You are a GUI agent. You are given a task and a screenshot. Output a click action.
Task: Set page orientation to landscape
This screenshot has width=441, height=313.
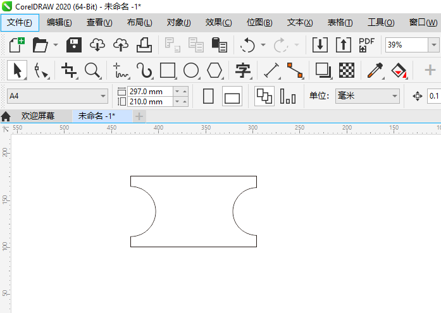tap(232, 96)
